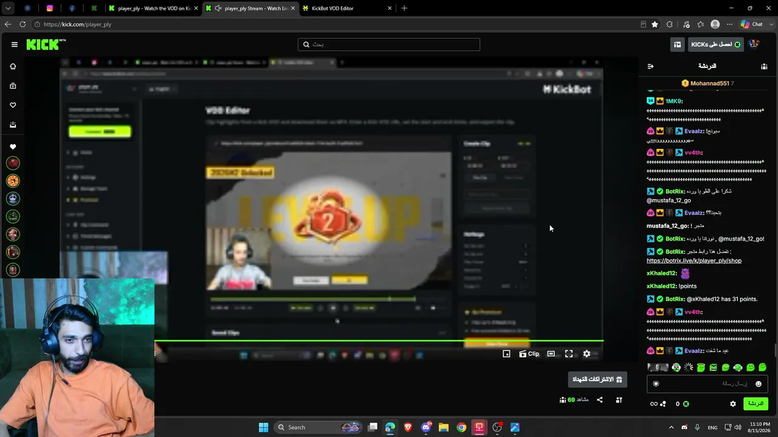Viewport: 778px width, 437px height.
Task: Open chat settings gear icon
Action: 733,404
